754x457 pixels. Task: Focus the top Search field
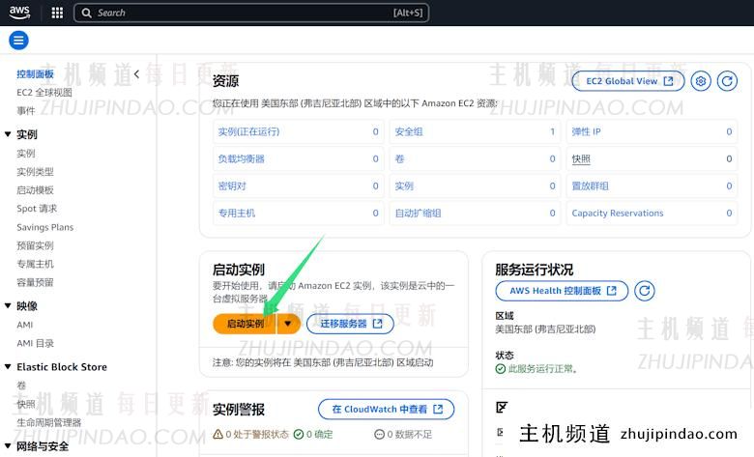pyautogui.click(x=251, y=13)
